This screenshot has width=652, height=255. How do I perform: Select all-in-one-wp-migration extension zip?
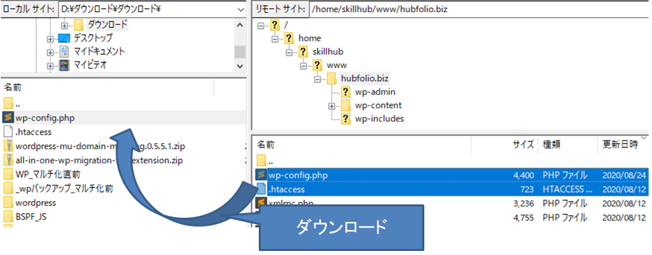[x=123, y=161]
